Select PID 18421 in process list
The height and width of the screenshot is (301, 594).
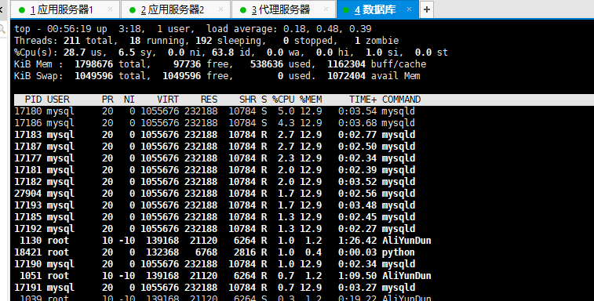coord(28,252)
